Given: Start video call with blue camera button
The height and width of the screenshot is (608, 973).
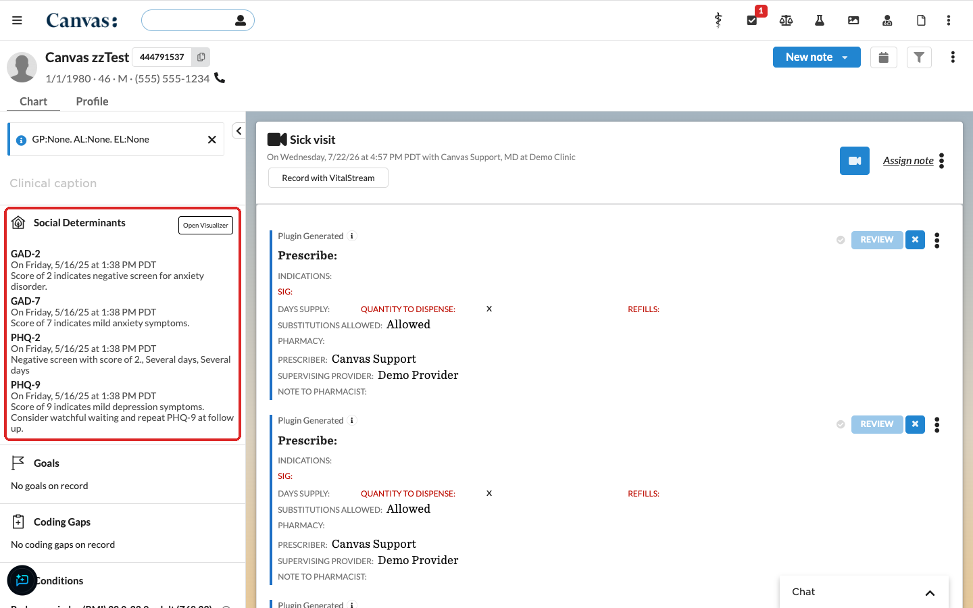Looking at the screenshot, I should click(x=855, y=161).
